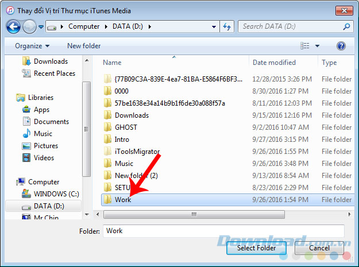Select Computer in the navigation pane

click(38, 182)
